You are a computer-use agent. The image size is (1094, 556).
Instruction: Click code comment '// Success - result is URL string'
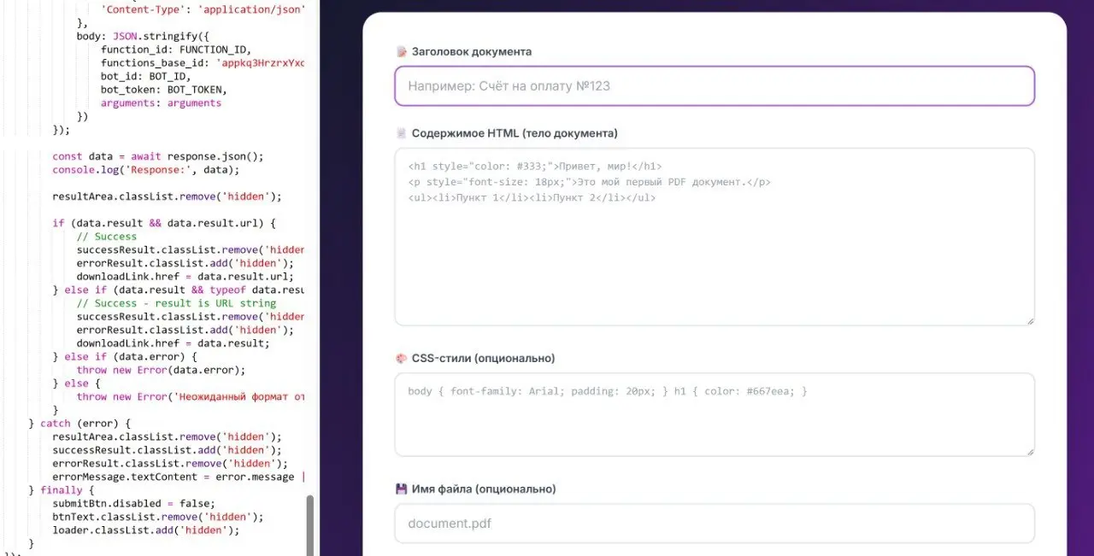pyautogui.click(x=176, y=303)
